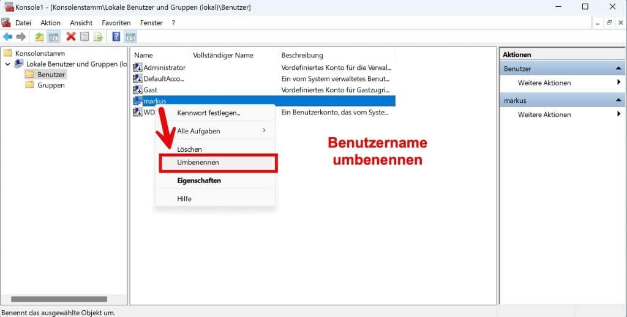627x317 pixels.
Task: Open the Datei menu
Action: click(x=23, y=23)
